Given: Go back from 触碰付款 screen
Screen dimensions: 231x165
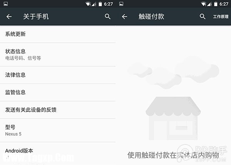Looking at the screenshot, I should [x=124, y=16].
